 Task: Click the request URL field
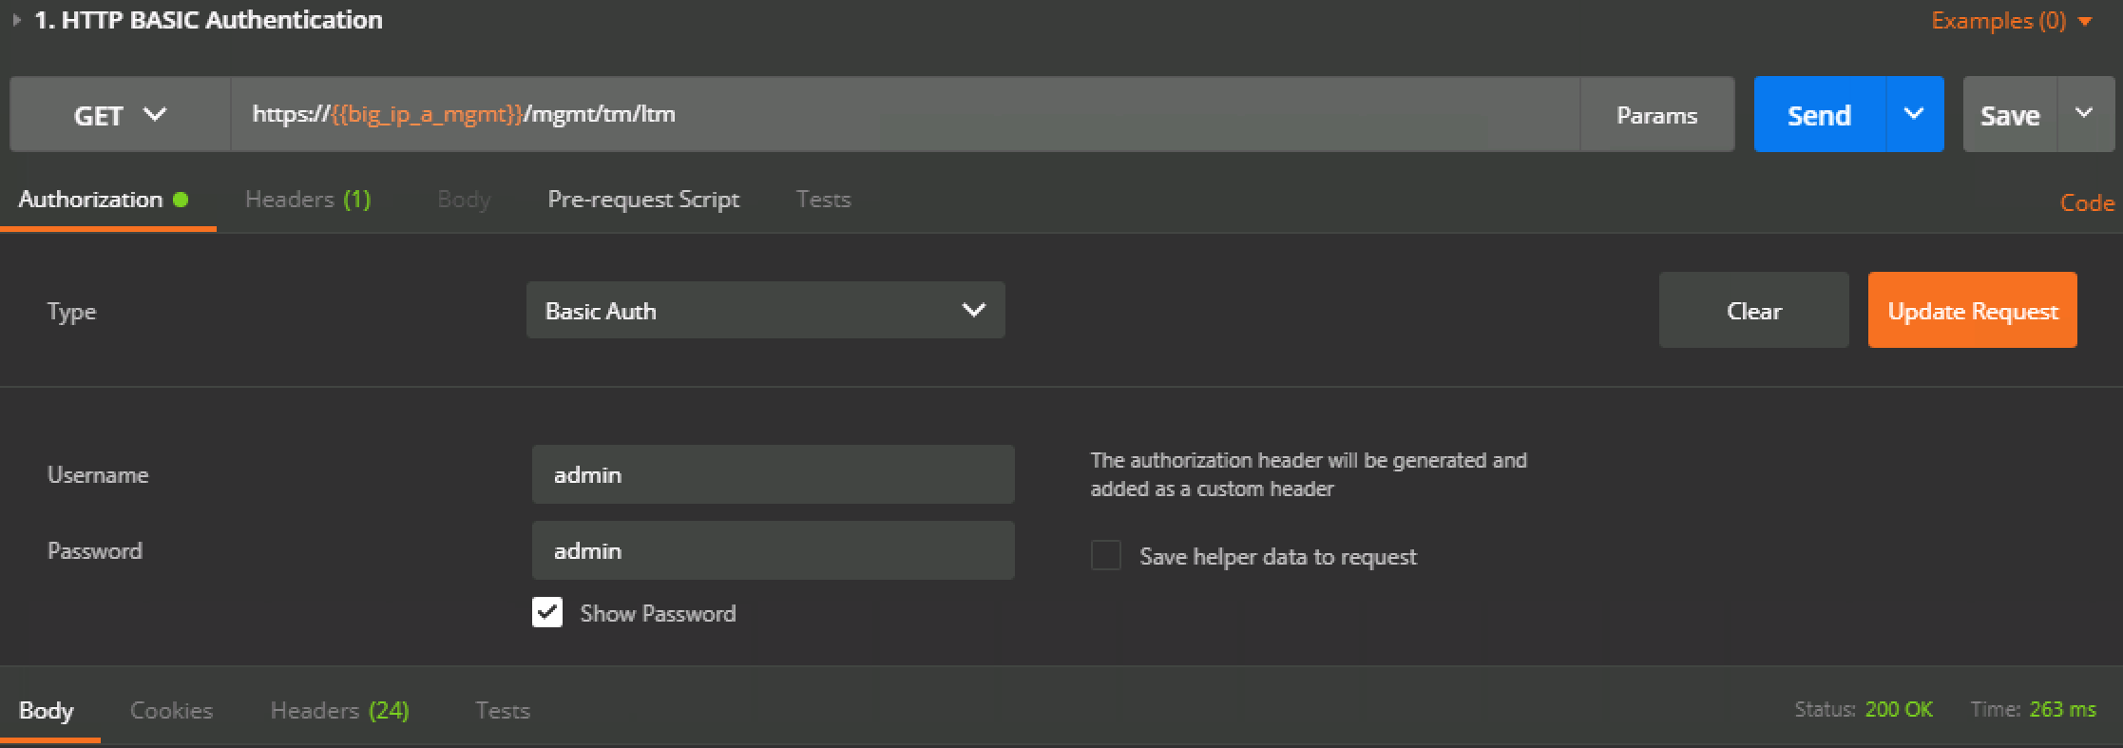point(905,114)
